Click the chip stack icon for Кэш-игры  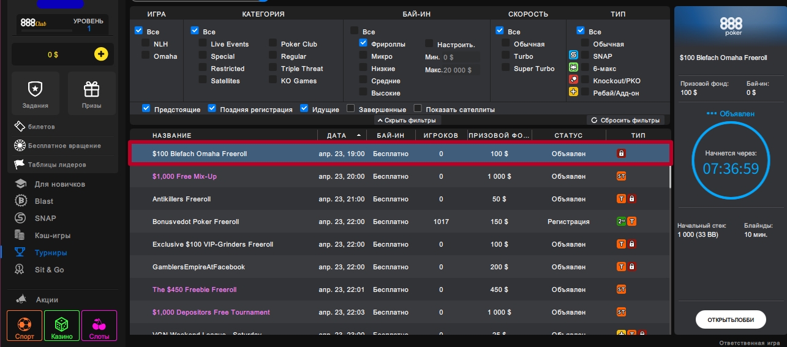click(x=21, y=235)
